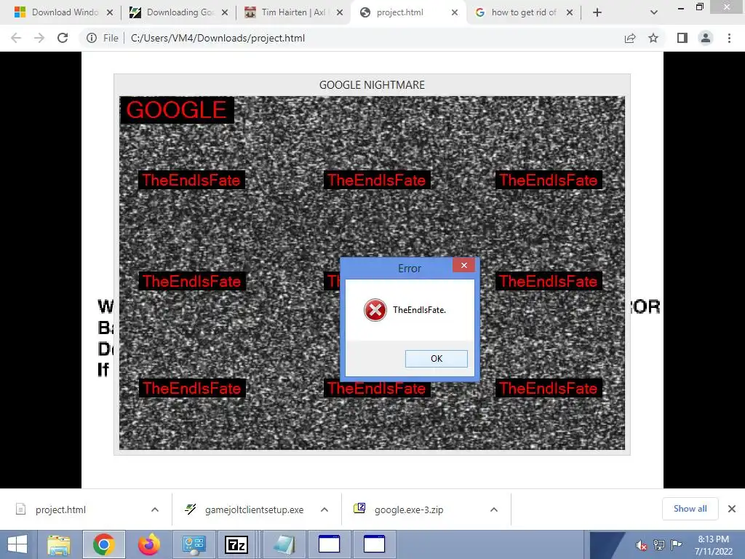Click GOOGLE NIGHTMARE window title
This screenshot has height=559, width=745.
tap(372, 85)
